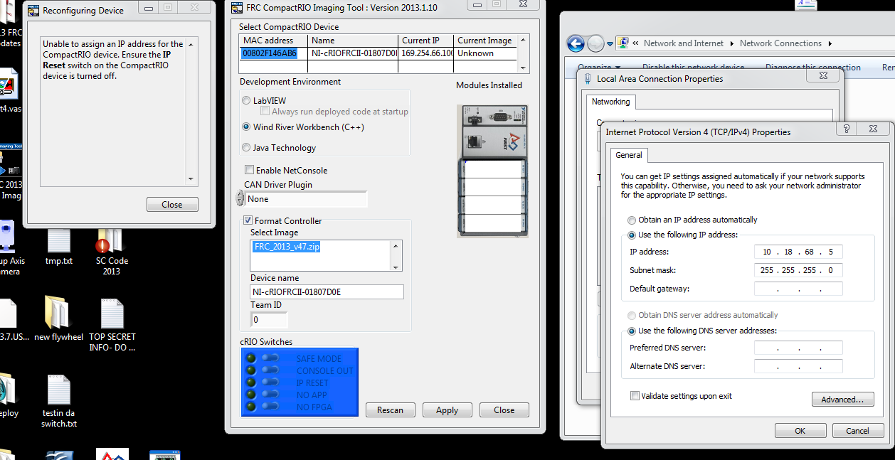Click down arrow of device table scrollbar
The width and height of the screenshot is (895, 460).
pyautogui.click(x=524, y=68)
